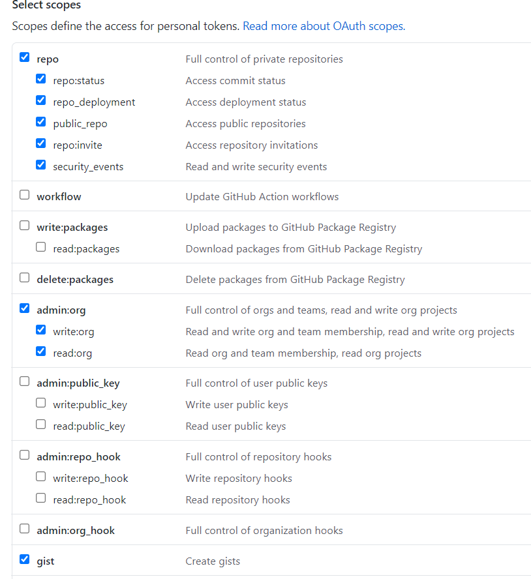Disable repo:invite repository invitations access
Image resolution: width=531 pixels, height=579 pixels.
tap(40, 143)
